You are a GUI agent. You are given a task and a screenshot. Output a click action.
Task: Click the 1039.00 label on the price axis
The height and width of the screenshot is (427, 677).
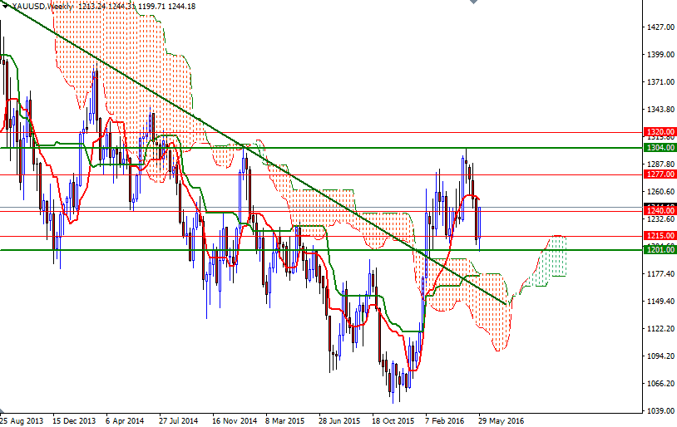(658, 410)
